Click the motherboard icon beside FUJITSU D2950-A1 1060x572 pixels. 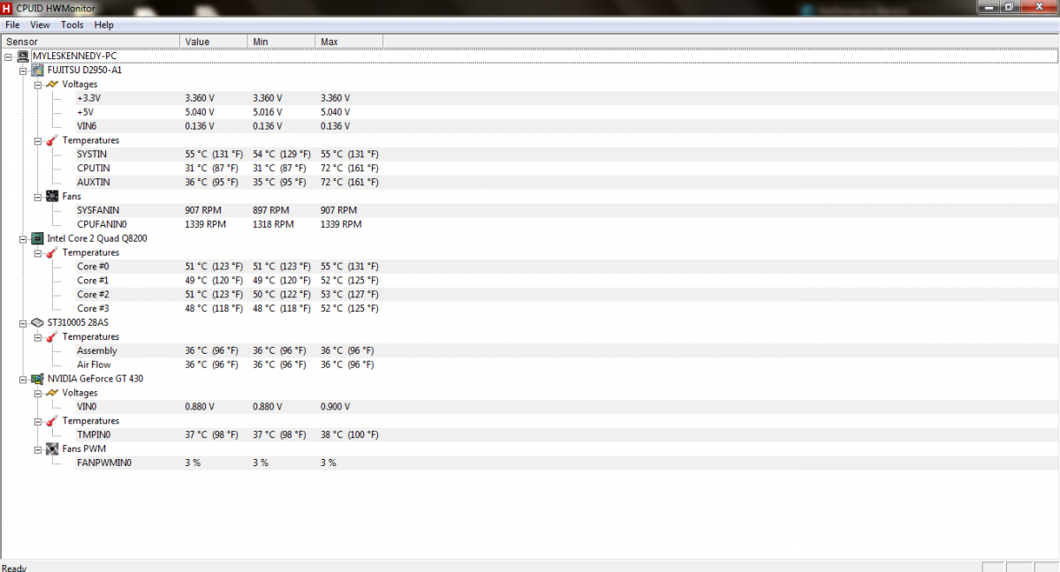click(x=37, y=70)
